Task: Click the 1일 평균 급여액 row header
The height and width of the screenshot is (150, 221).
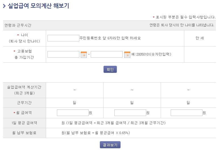Action: coord(24,123)
